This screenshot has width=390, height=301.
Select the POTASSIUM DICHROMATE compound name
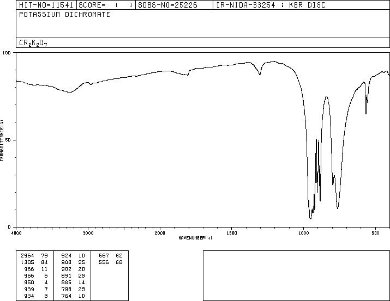pos(65,15)
